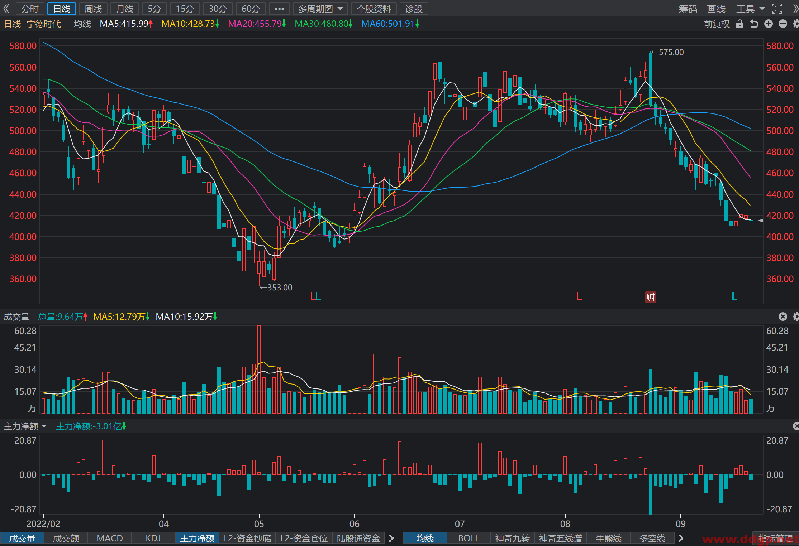
Task: Select the KDJ indicator tab
Action: tap(153, 538)
